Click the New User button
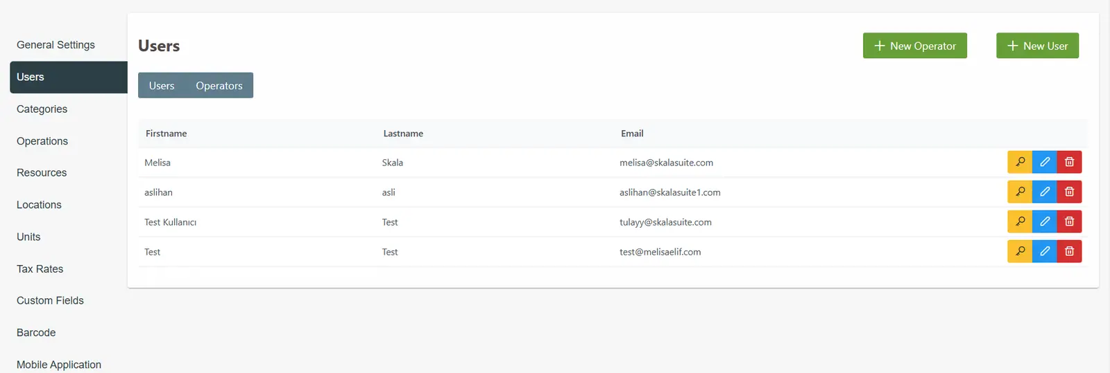The image size is (1110, 373). 1037,46
